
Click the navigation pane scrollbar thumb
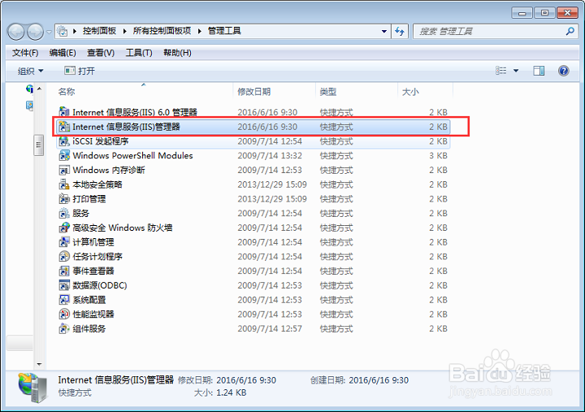click(38, 145)
